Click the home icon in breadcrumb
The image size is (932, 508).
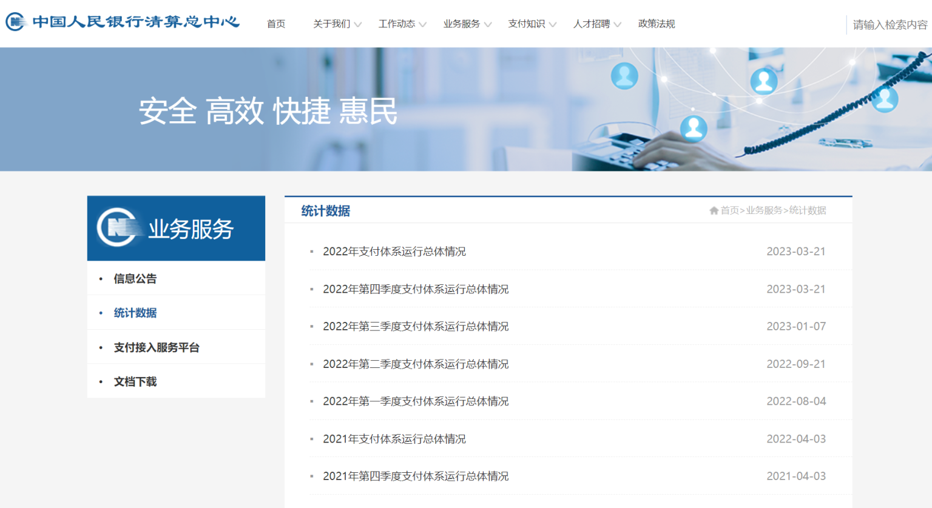714,210
